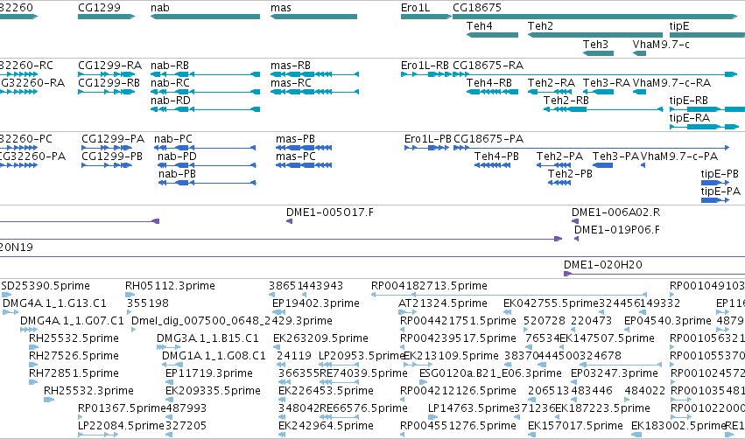Click EST LP22084.5prime
The image size is (745, 439).
[98, 435]
